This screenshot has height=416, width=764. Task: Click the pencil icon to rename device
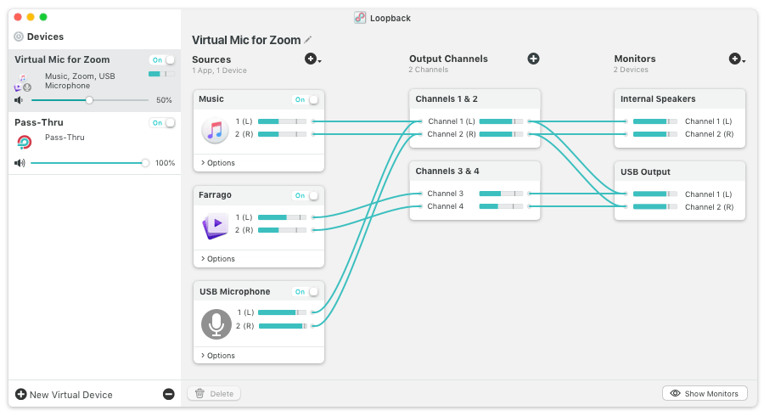pyautogui.click(x=308, y=40)
